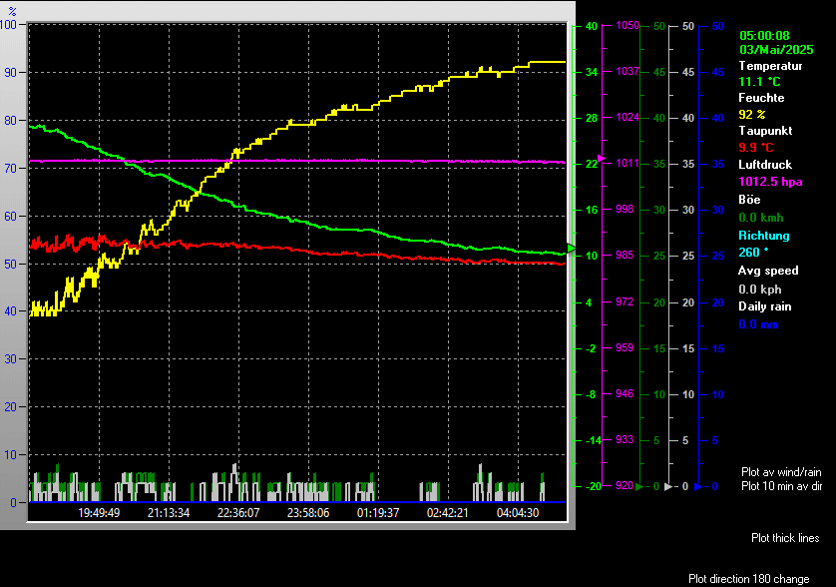
Task: Select the Böe label
Action: [749, 200]
